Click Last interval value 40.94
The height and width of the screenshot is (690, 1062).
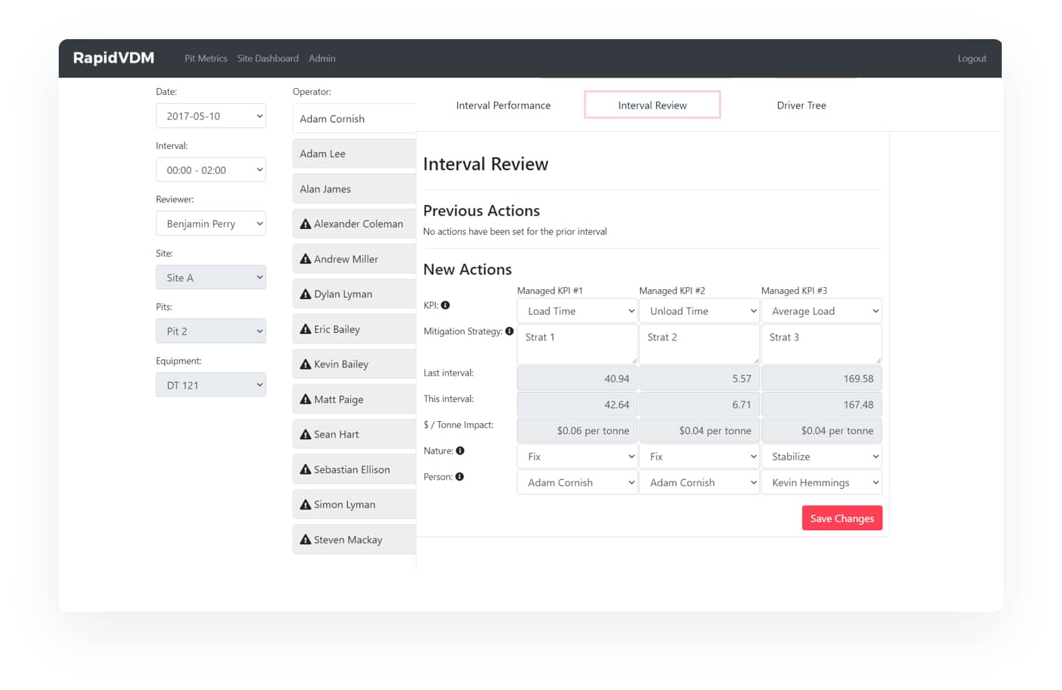577,378
